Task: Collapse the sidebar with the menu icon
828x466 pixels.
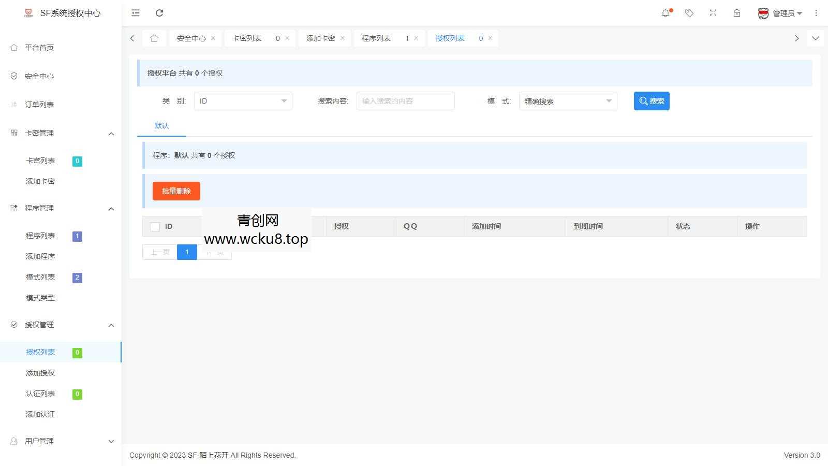Action: (x=135, y=13)
